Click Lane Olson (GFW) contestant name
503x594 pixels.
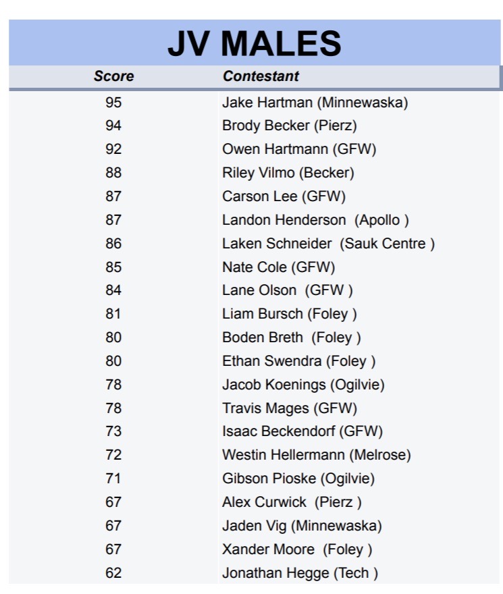[287, 290]
